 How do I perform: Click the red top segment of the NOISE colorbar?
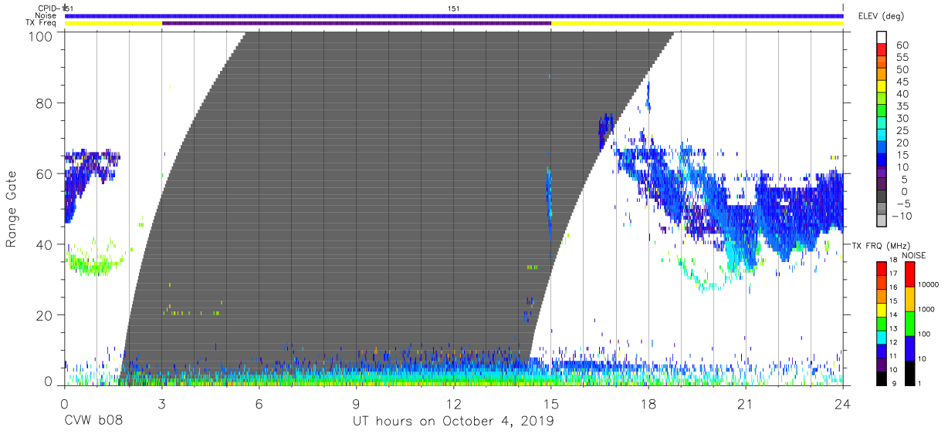(909, 274)
